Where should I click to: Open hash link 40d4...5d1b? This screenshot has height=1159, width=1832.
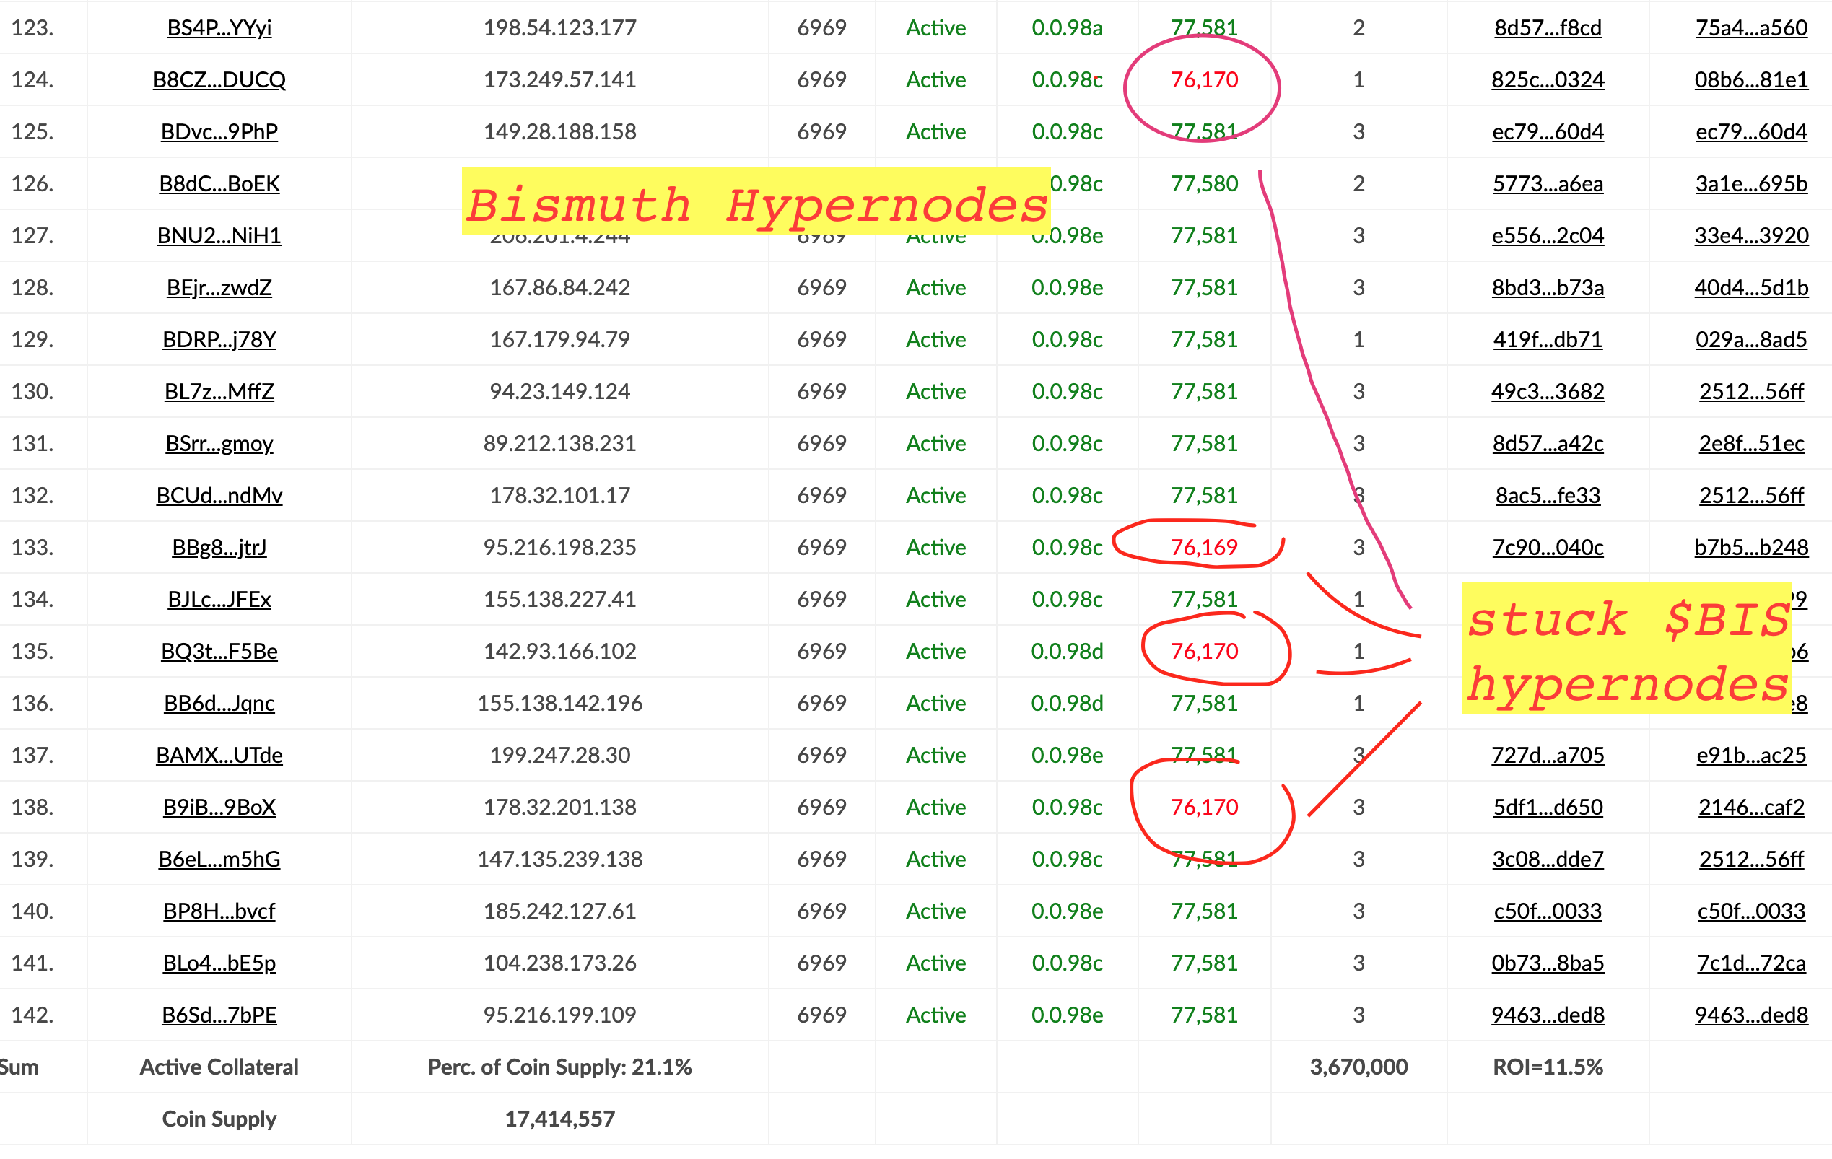[x=1751, y=287]
